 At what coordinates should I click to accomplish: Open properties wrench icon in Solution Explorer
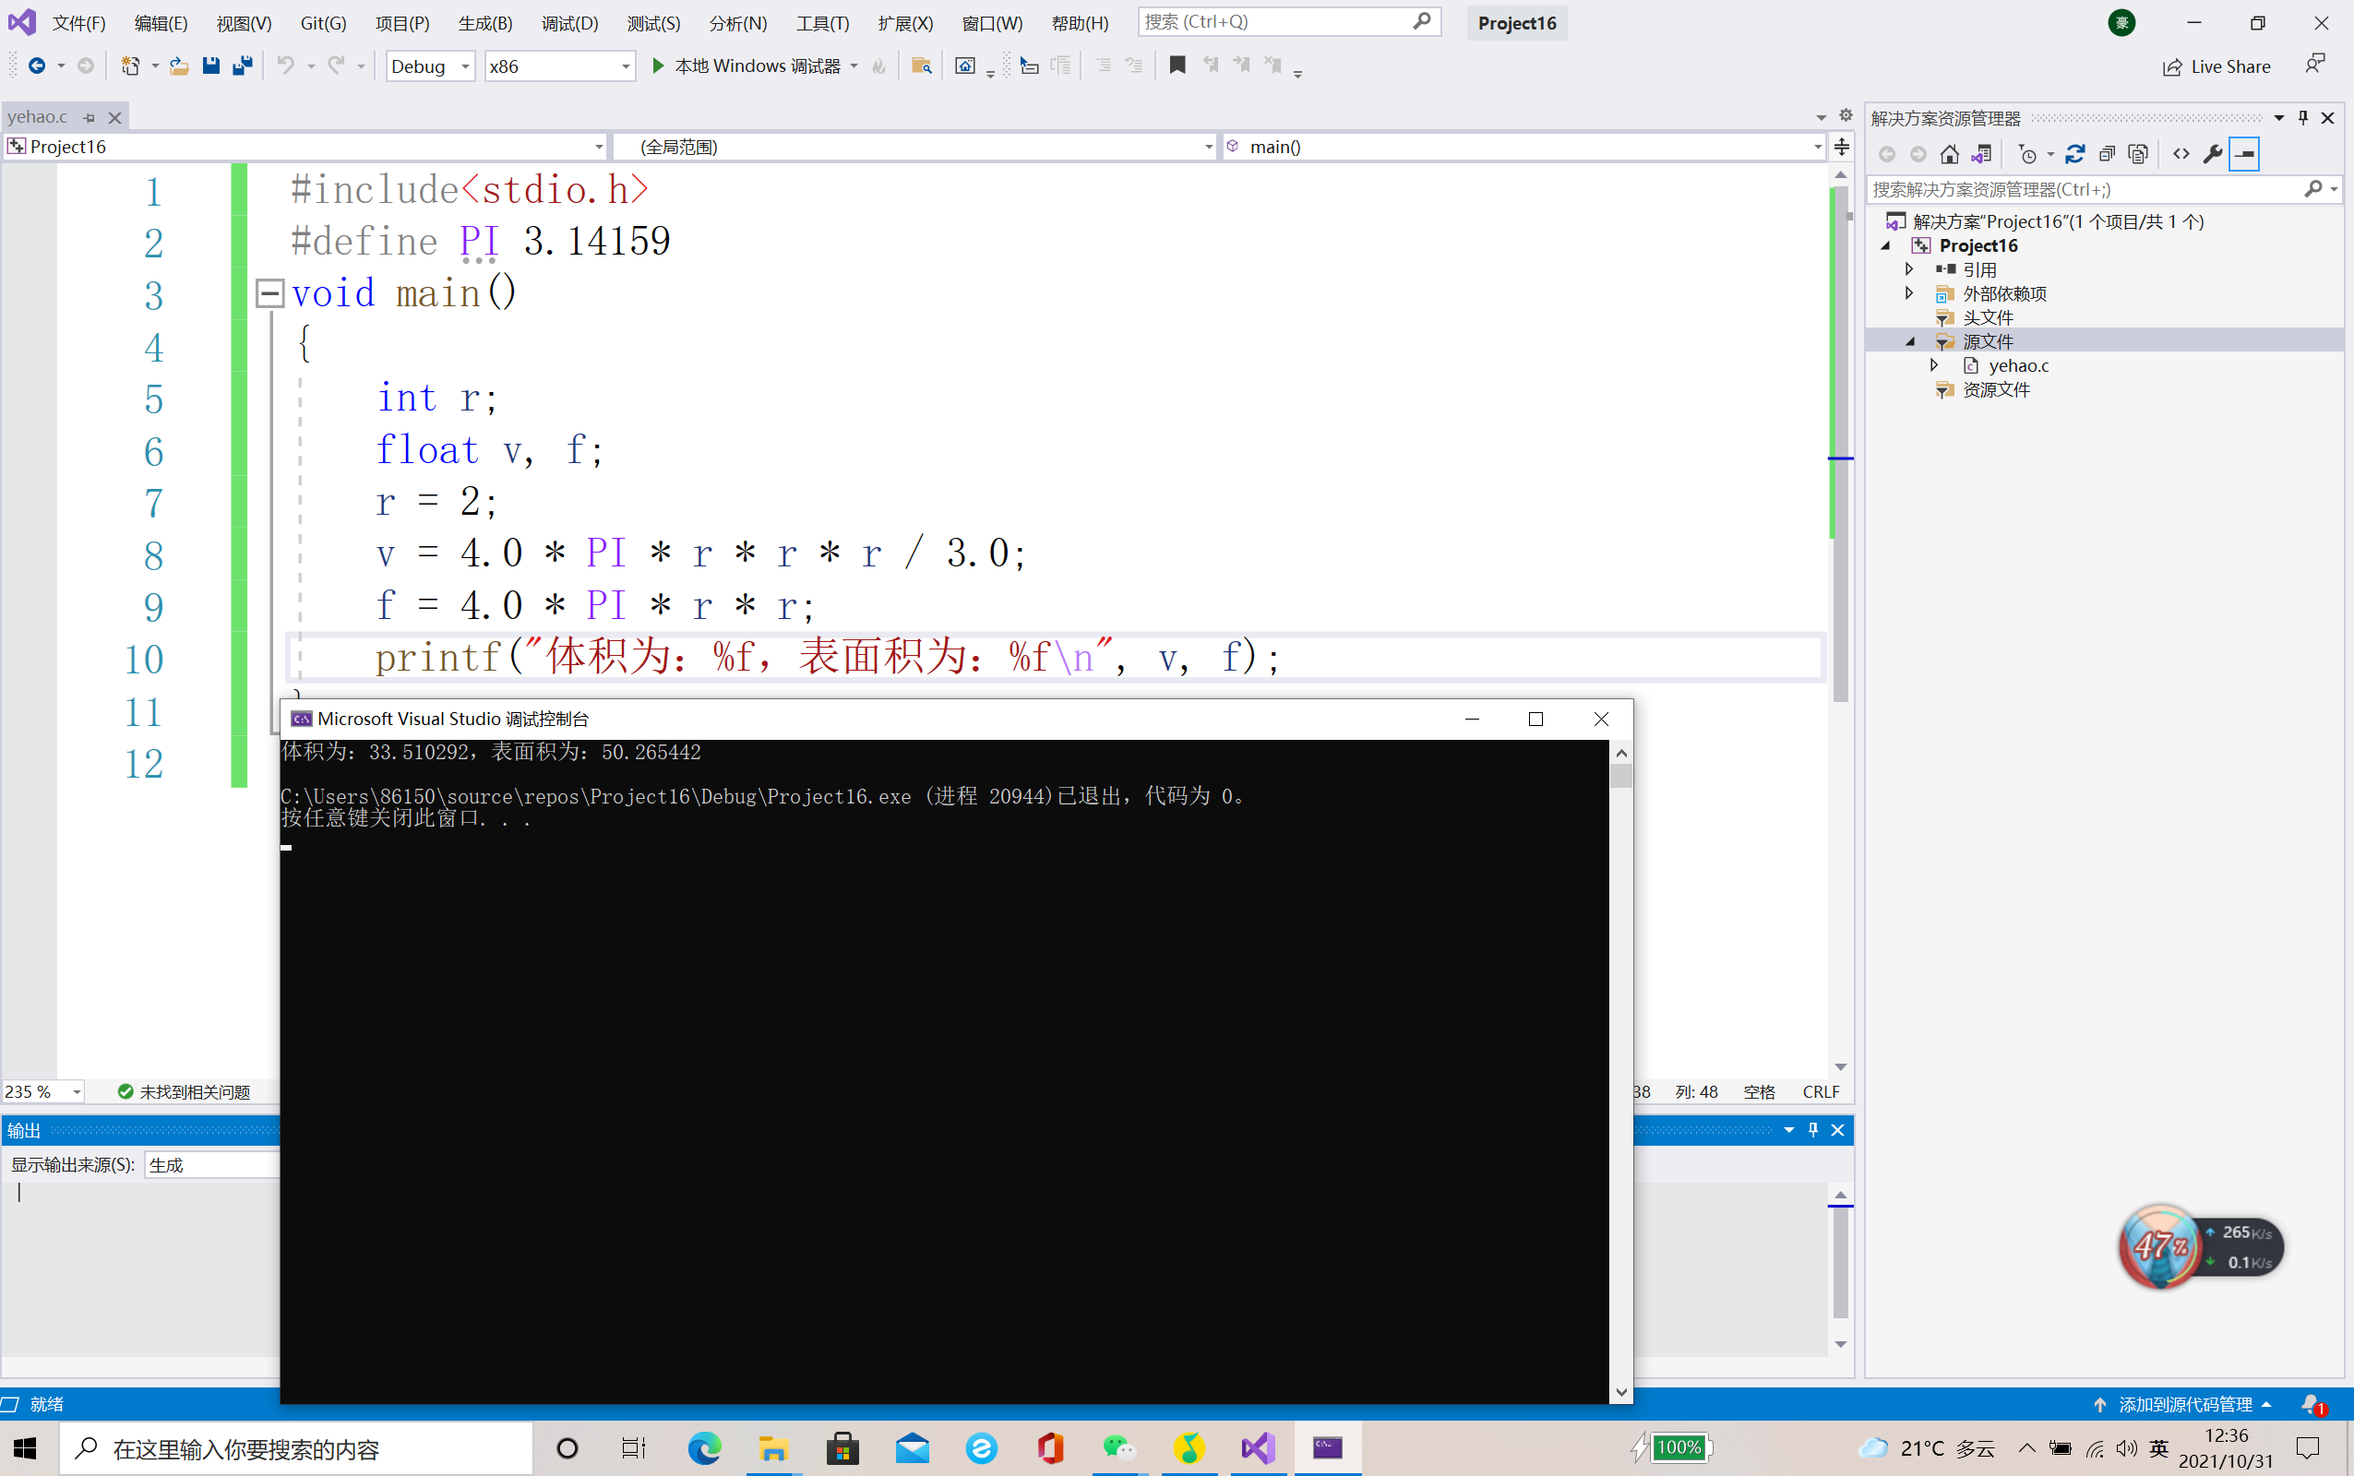(x=2213, y=154)
